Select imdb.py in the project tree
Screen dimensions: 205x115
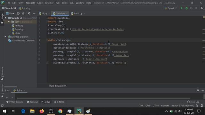(x=17, y=26)
